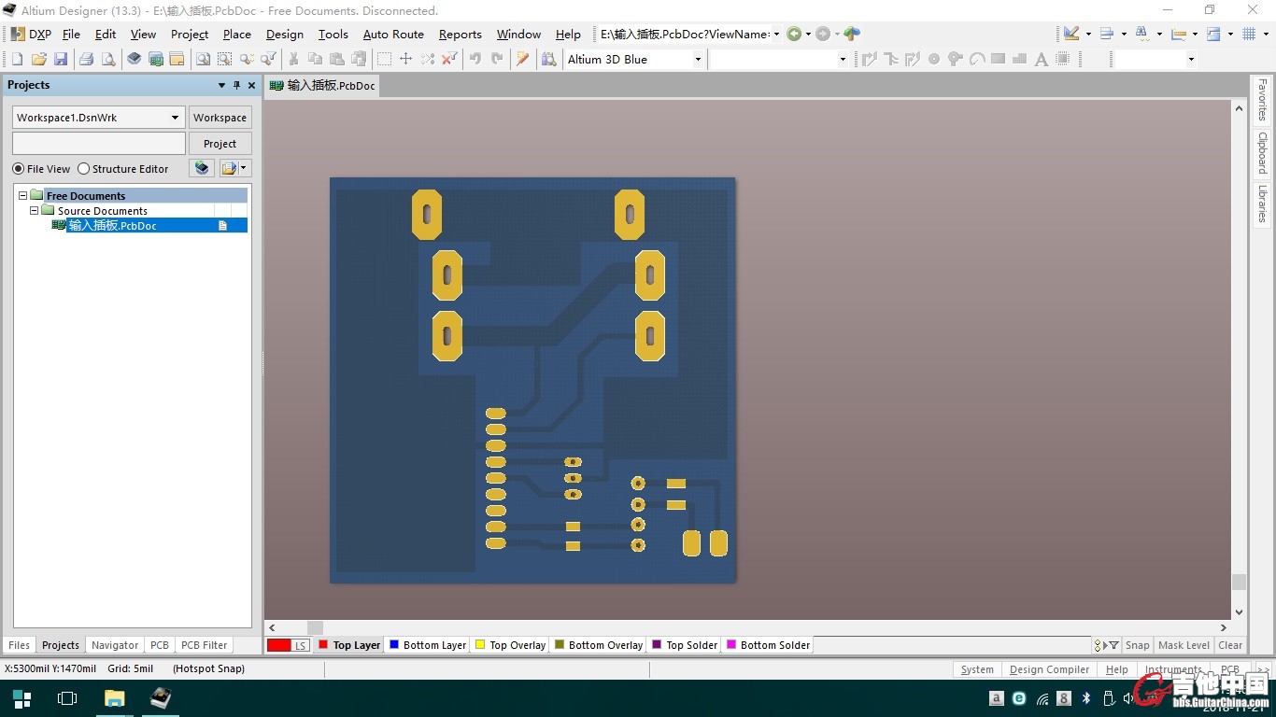This screenshot has height=717, width=1276.
Task: Select the File View radio button
Action: coord(19,169)
